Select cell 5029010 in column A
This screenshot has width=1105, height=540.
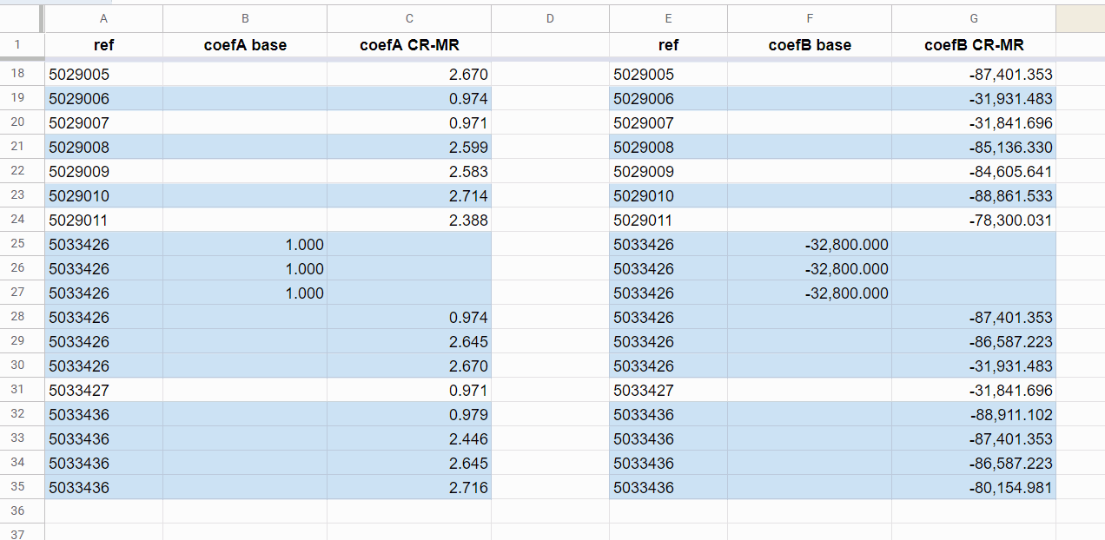click(x=103, y=196)
